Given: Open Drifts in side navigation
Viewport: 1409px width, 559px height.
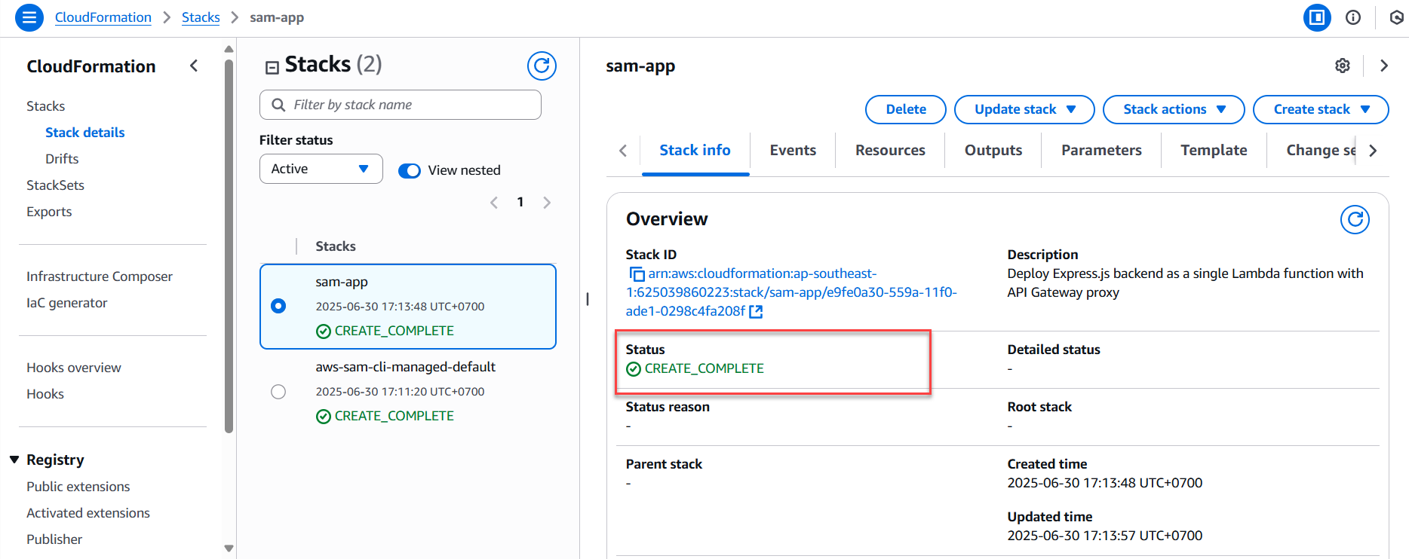Looking at the screenshot, I should coord(62,159).
